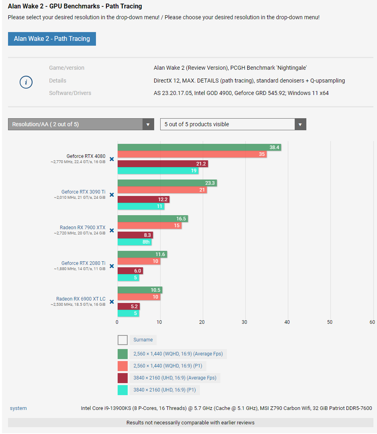Click the arrow on the Resolution/AA dropdown
Image resolution: width=377 pixels, height=434 pixels.
[x=148, y=124]
